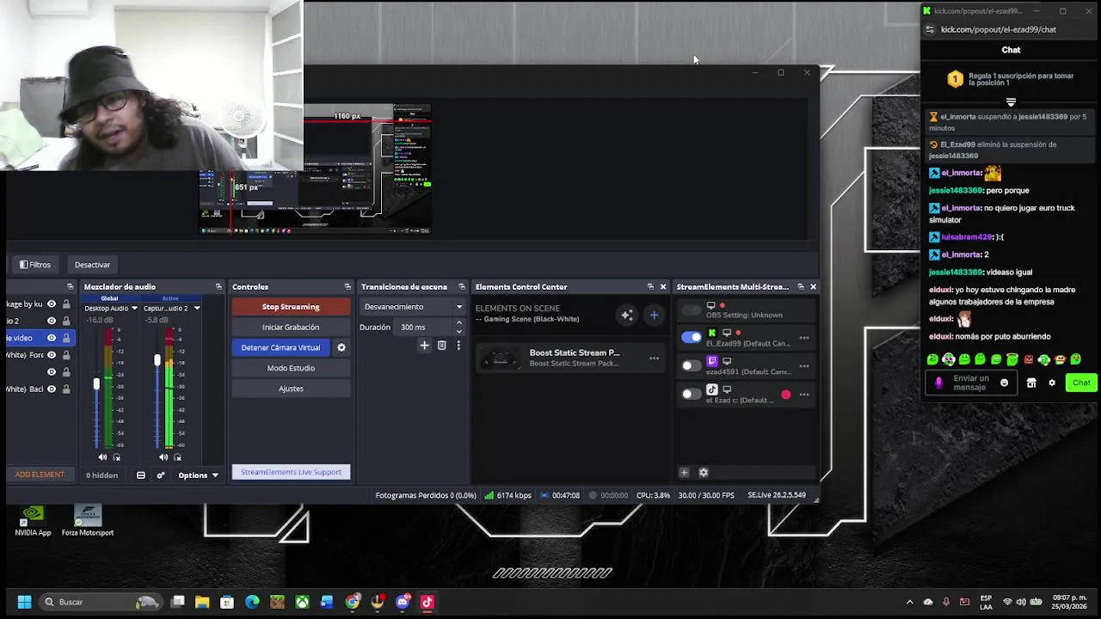Mute 'Captur...udio 2' speaker icon

pyautogui.click(x=163, y=457)
